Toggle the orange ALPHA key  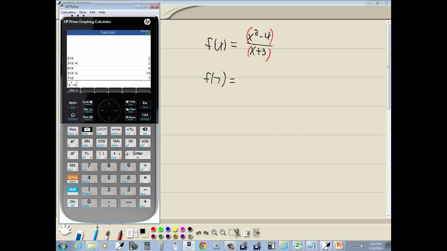coord(73,179)
